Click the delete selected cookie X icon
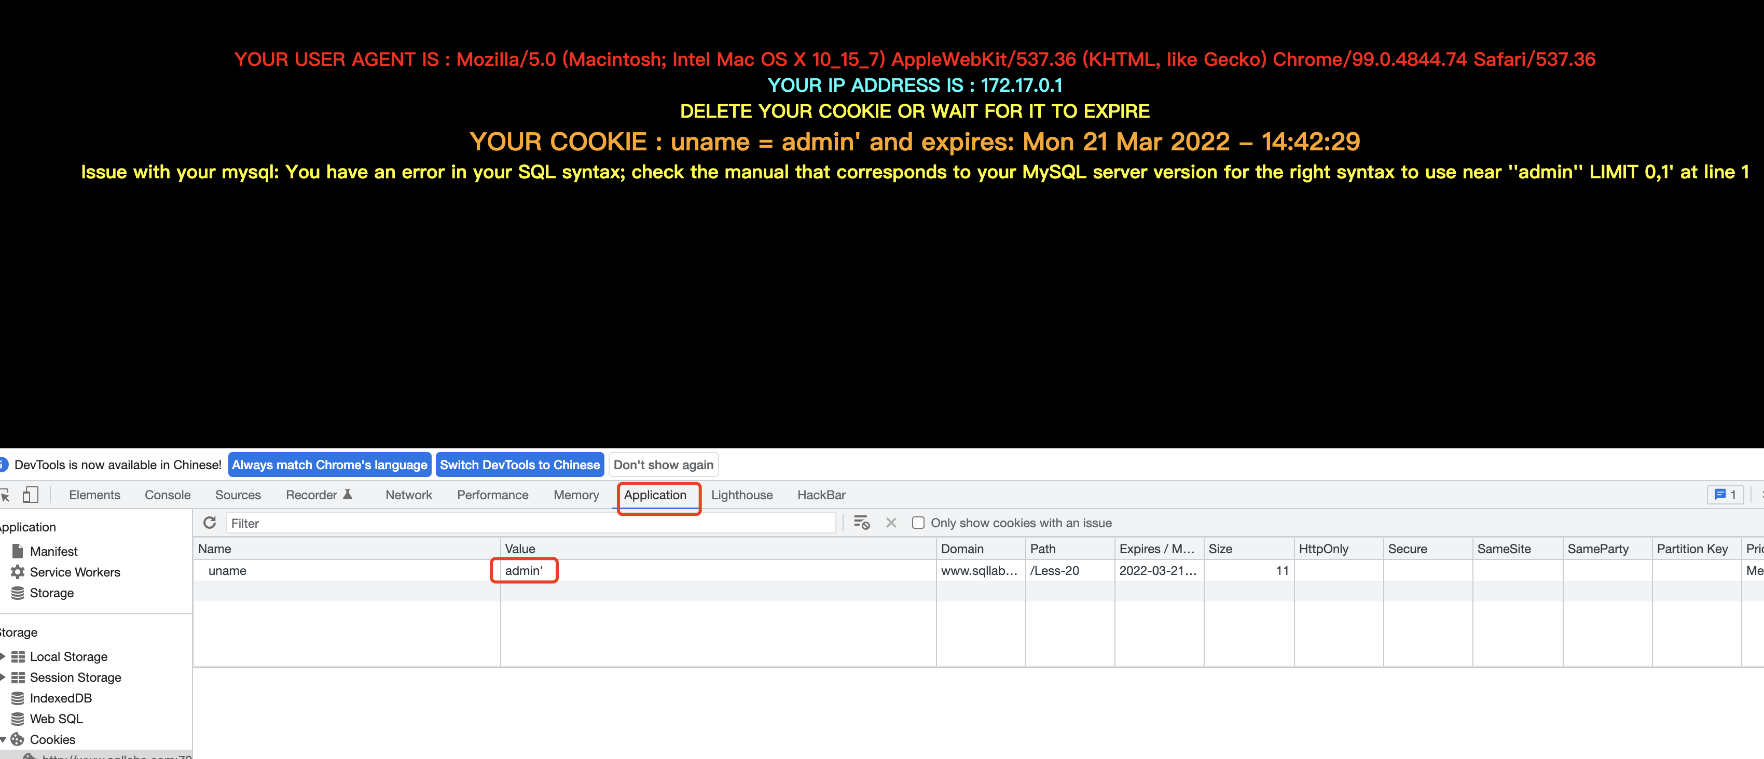 pos(890,523)
